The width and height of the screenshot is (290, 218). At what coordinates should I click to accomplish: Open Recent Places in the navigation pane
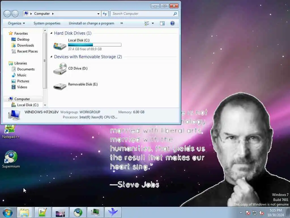[24, 51]
